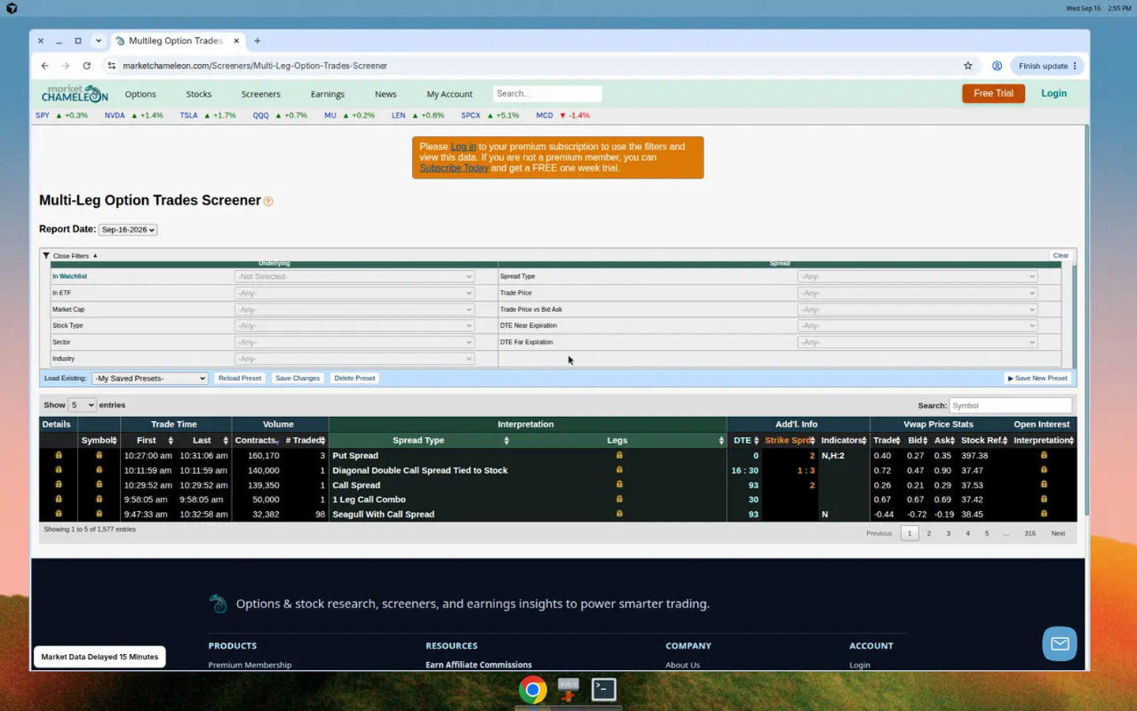Viewport: 1137px width, 711px height.
Task: Open the Report Date dropdown
Action: (x=128, y=230)
